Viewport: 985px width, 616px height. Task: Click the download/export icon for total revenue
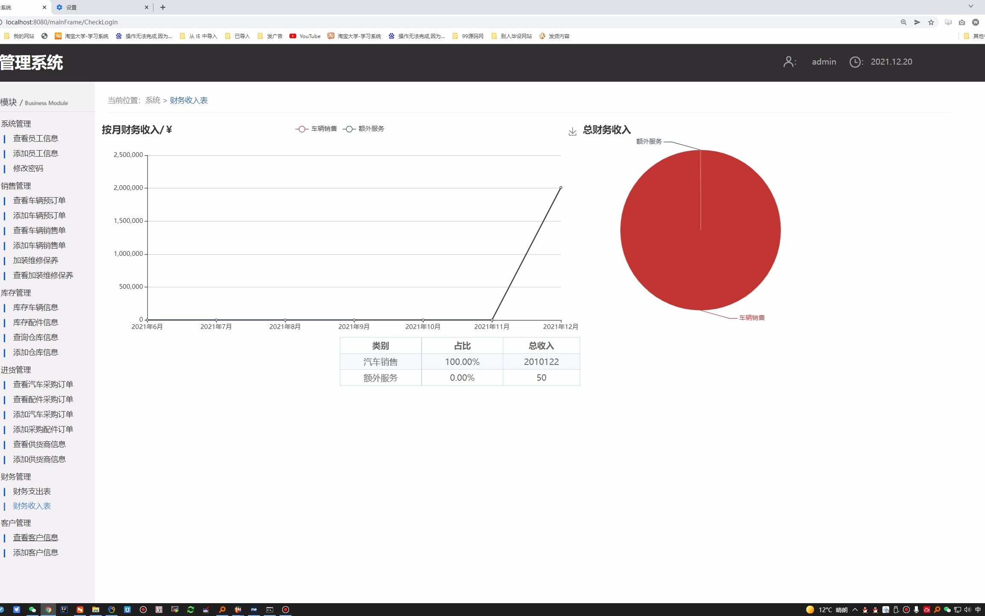pos(572,130)
